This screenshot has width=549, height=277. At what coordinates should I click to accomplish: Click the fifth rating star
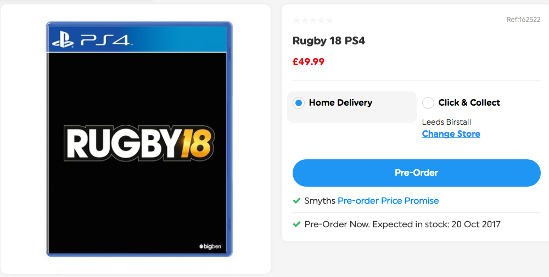(x=329, y=20)
